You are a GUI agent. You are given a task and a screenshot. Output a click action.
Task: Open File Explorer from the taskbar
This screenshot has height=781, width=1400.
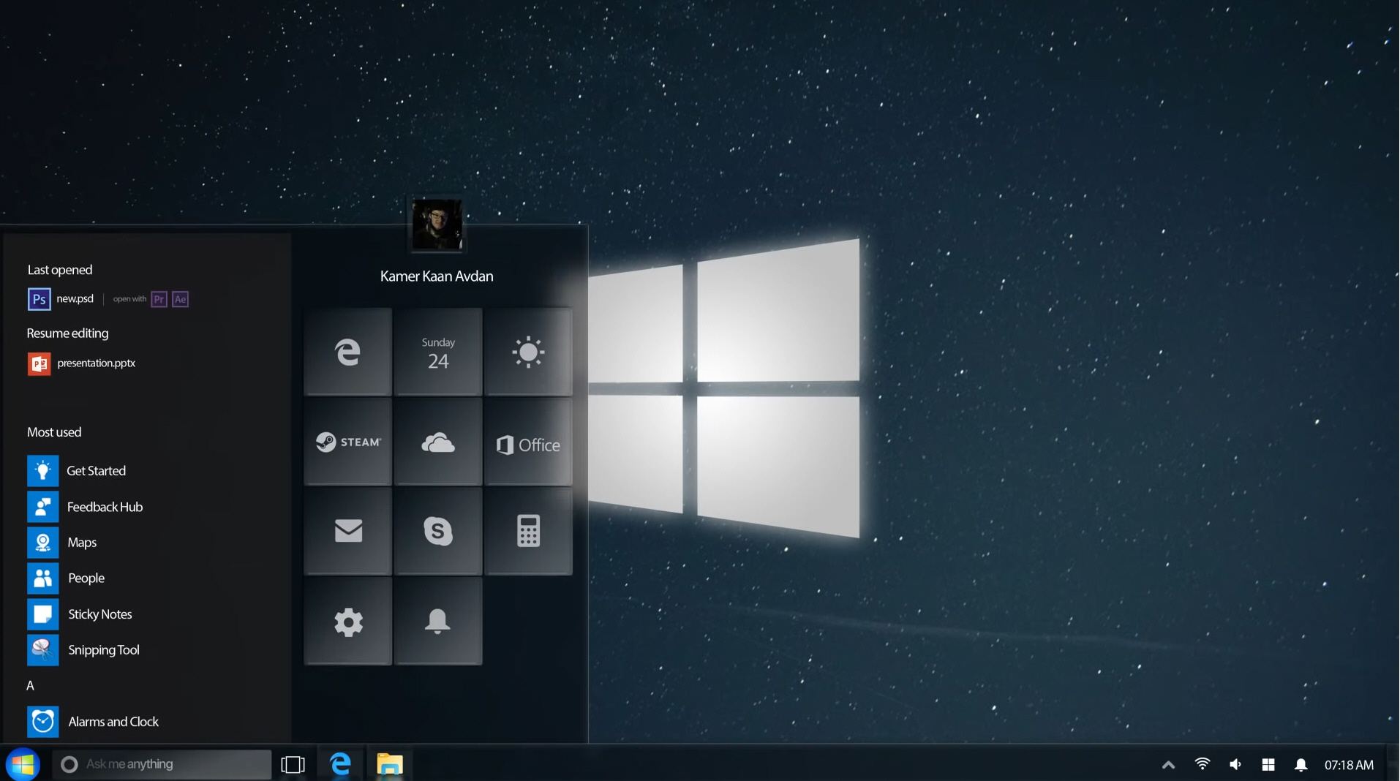click(x=390, y=764)
